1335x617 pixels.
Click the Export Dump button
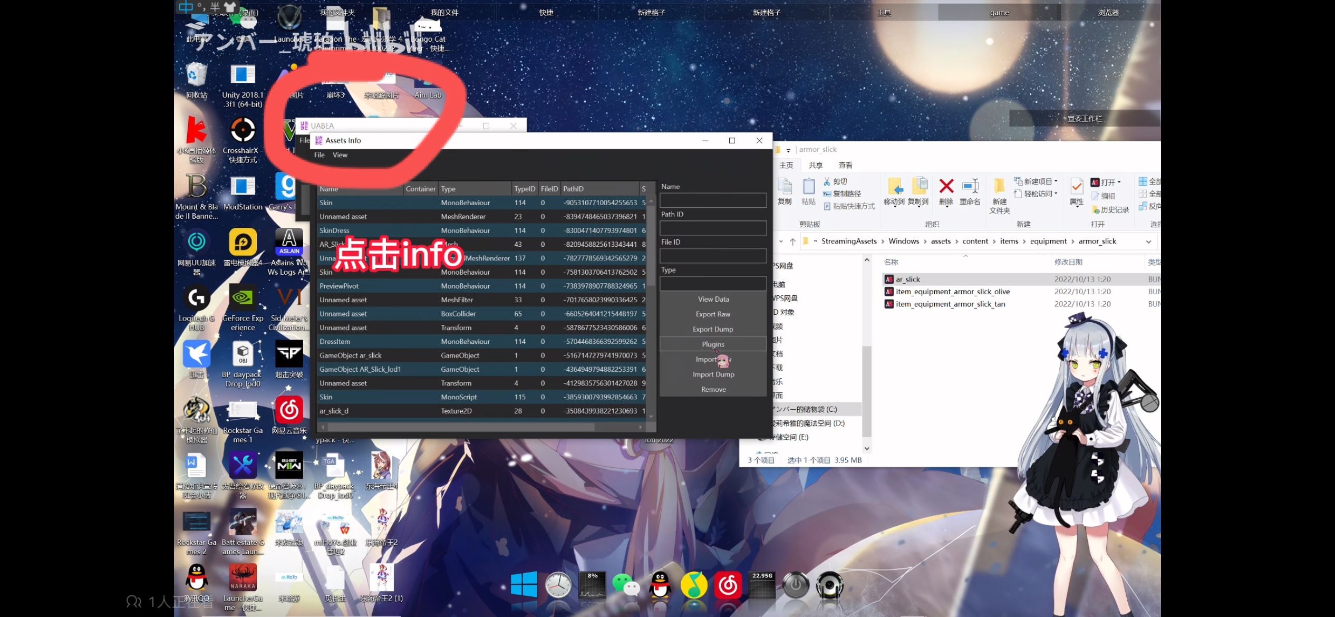713,329
